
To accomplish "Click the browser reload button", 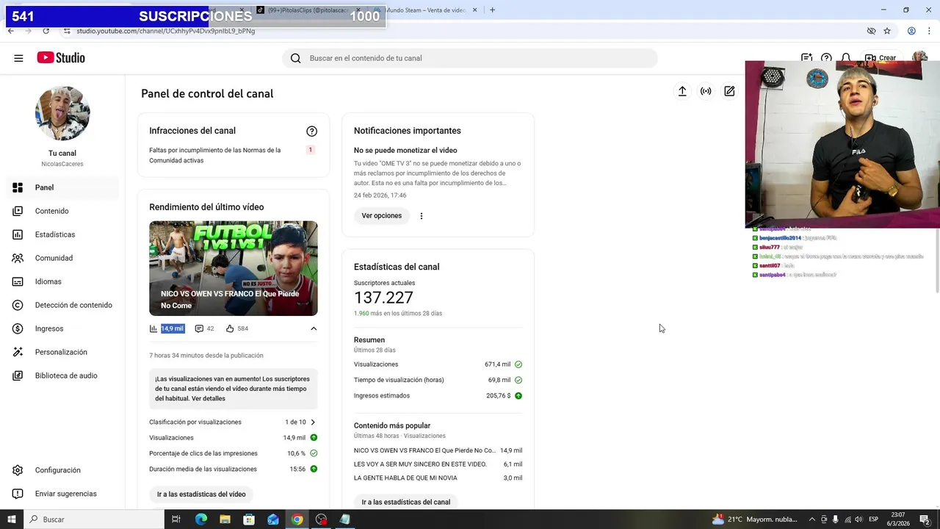I will click(46, 31).
